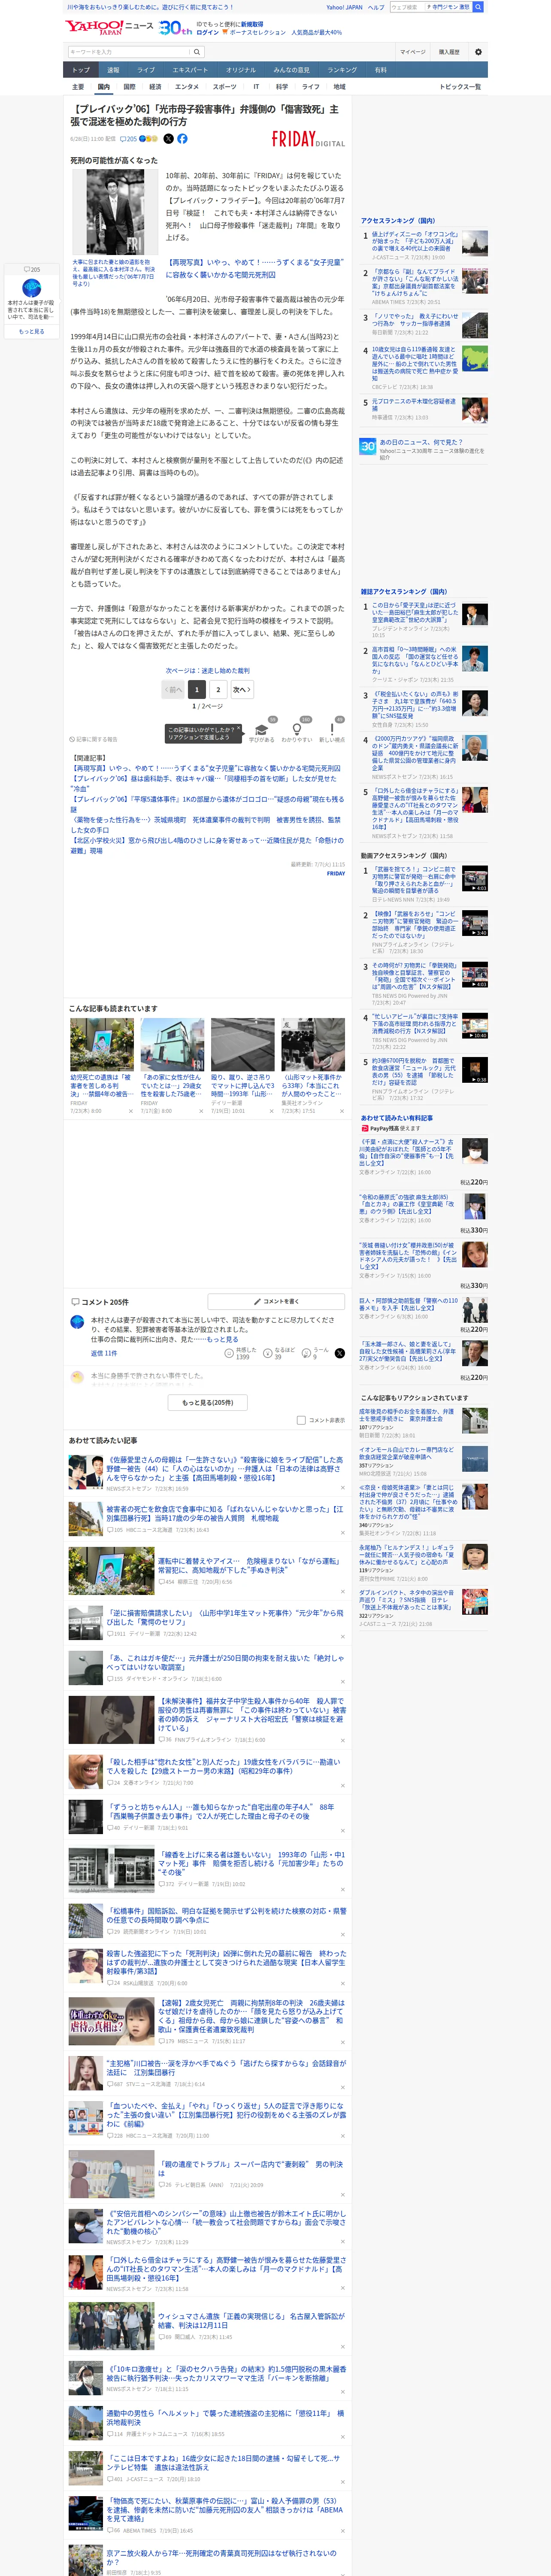The image size is (551, 2576).
Task: Tick the コメント非表示 checkbox
Action: pyautogui.click(x=301, y=1420)
